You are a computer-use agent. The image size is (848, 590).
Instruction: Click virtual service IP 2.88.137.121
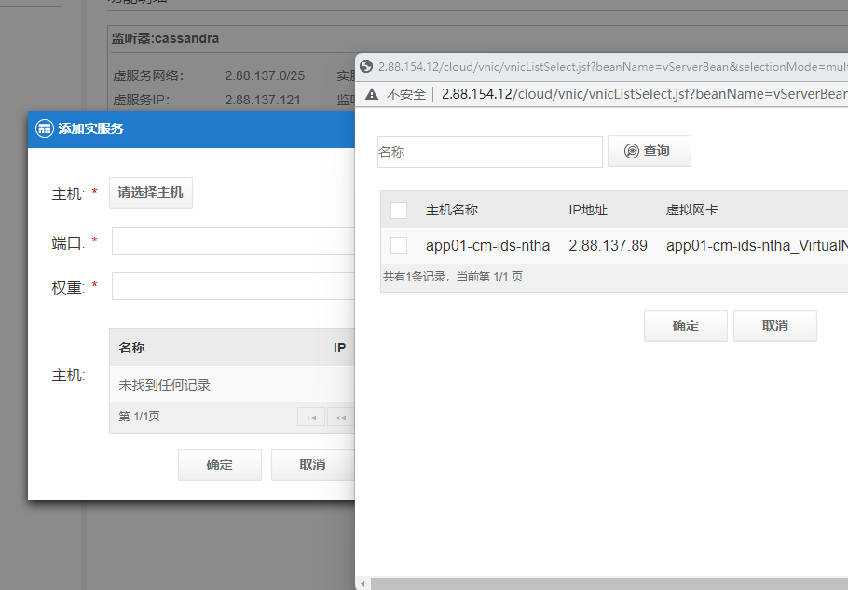click(x=262, y=100)
